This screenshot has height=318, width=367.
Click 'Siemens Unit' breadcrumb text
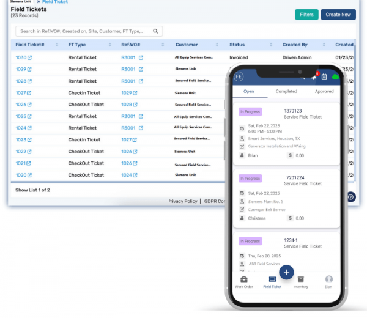(x=21, y=2)
